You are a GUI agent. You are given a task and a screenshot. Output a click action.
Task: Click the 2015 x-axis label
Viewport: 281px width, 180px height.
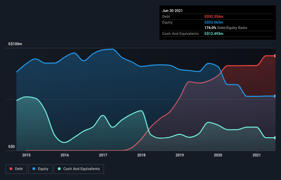[26, 155]
